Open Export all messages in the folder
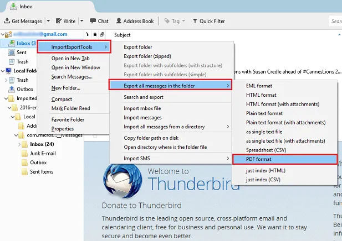342x241 pixels. (170, 86)
